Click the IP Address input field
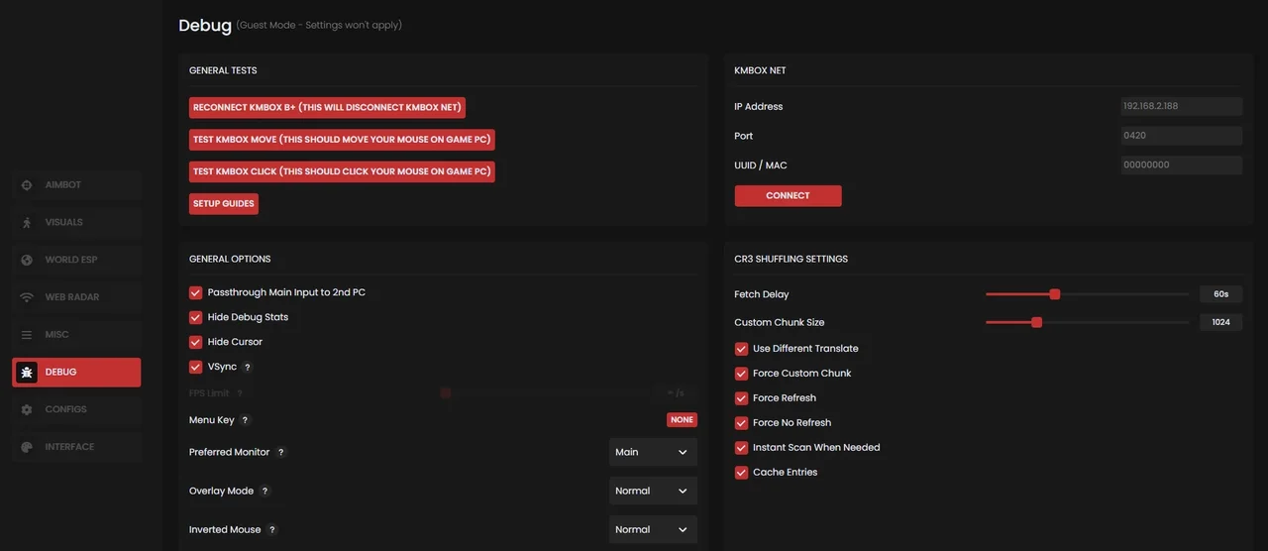 click(x=1180, y=106)
